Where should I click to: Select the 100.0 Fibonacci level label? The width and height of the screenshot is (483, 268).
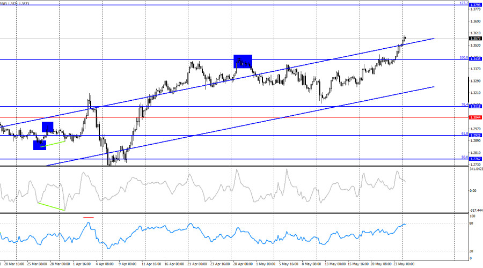pos(464,57)
